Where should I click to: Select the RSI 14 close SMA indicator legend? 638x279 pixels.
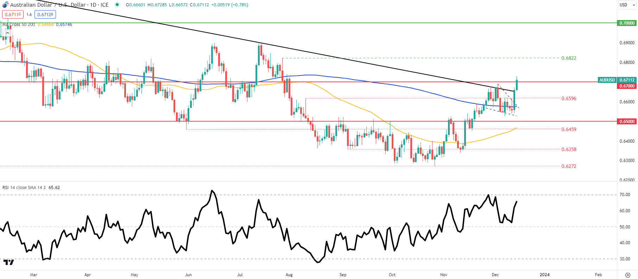point(24,187)
